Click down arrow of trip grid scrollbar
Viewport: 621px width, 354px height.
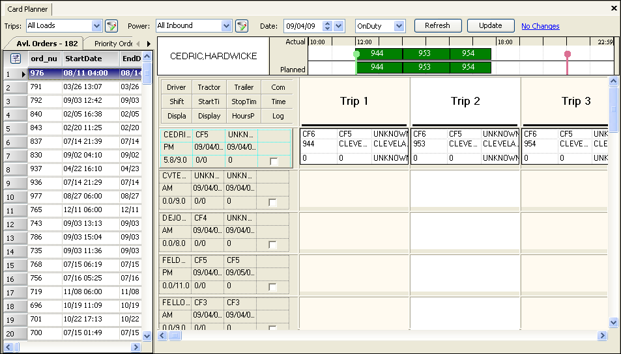click(613, 322)
